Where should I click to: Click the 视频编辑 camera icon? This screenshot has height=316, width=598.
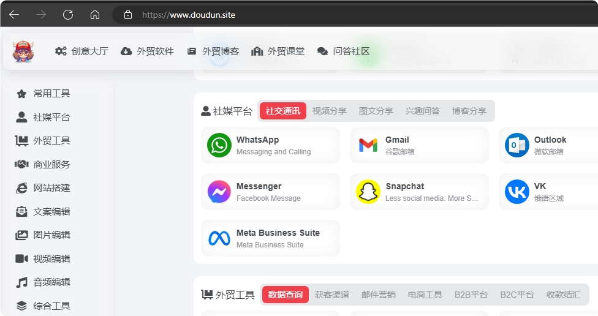(x=21, y=259)
